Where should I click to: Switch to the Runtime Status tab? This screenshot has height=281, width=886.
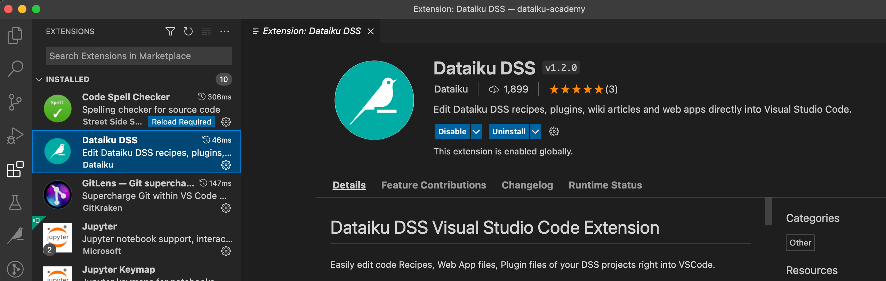click(605, 185)
